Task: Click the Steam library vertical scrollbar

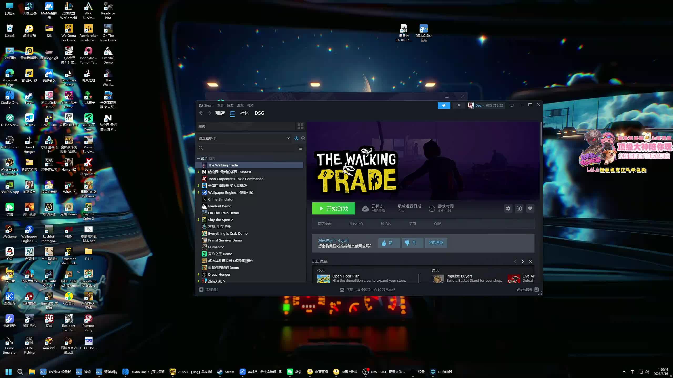Action: coord(541,134)
